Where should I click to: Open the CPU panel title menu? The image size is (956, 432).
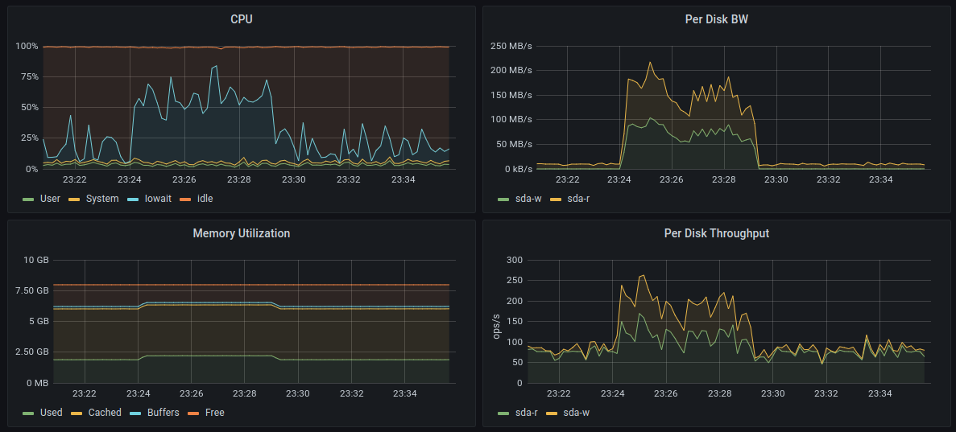click(x=242, y=19)
